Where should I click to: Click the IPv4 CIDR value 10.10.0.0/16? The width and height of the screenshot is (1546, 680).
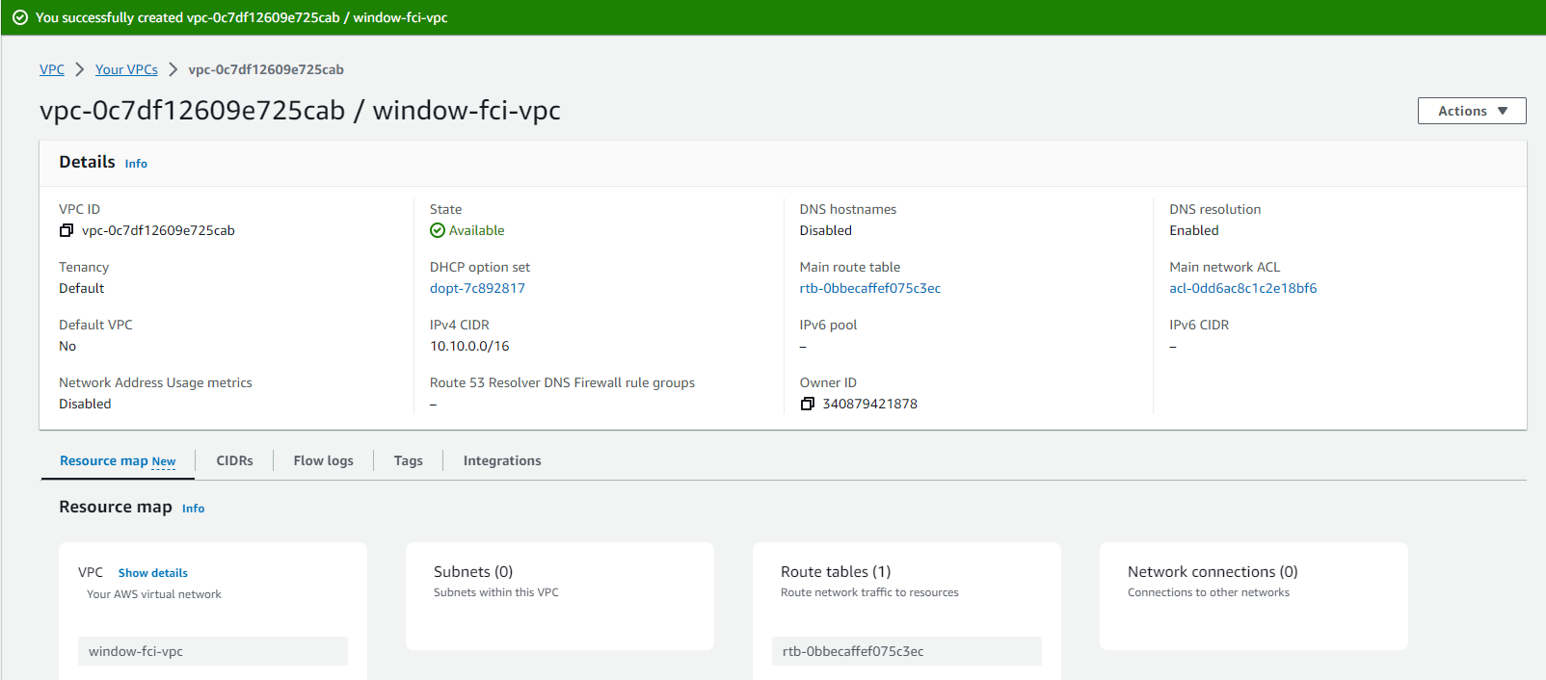[x=469, y=346]
